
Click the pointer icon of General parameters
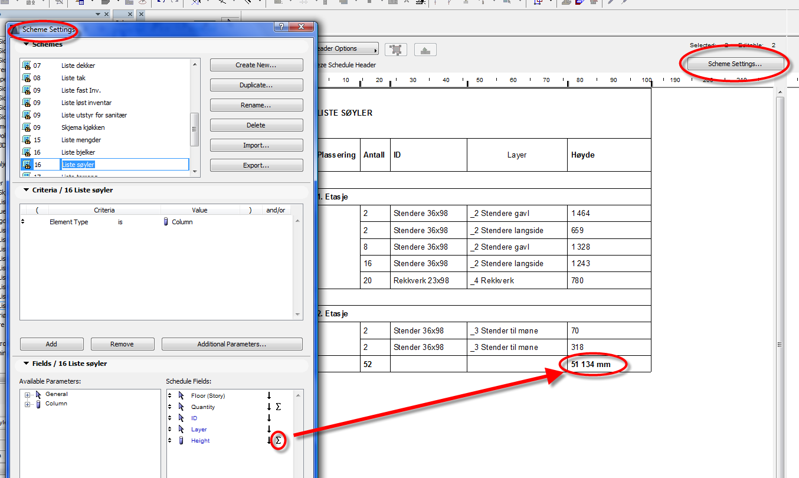tap(38, 394)
